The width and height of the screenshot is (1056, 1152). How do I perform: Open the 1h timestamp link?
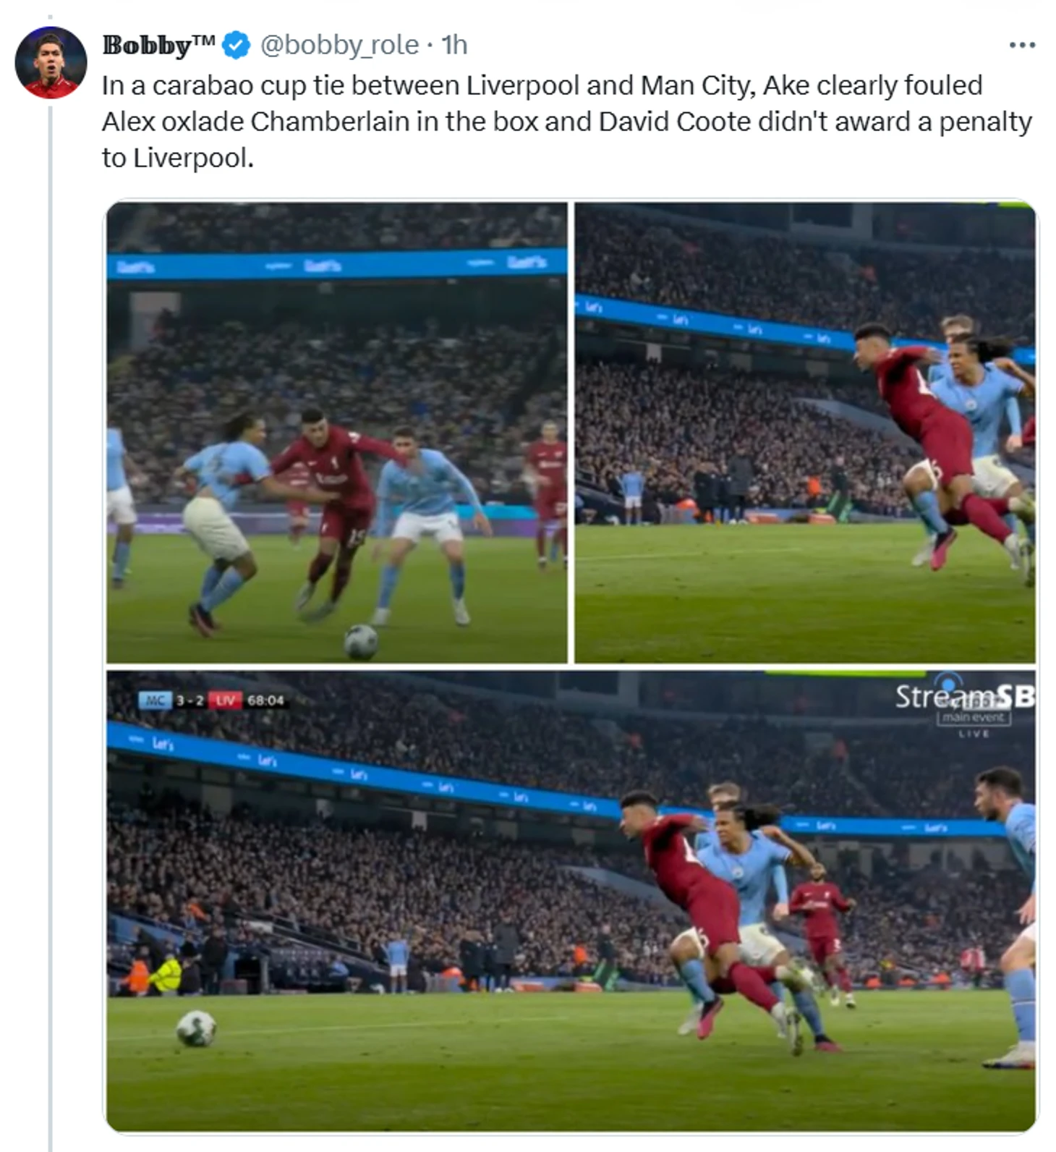(x=454, y=45)
